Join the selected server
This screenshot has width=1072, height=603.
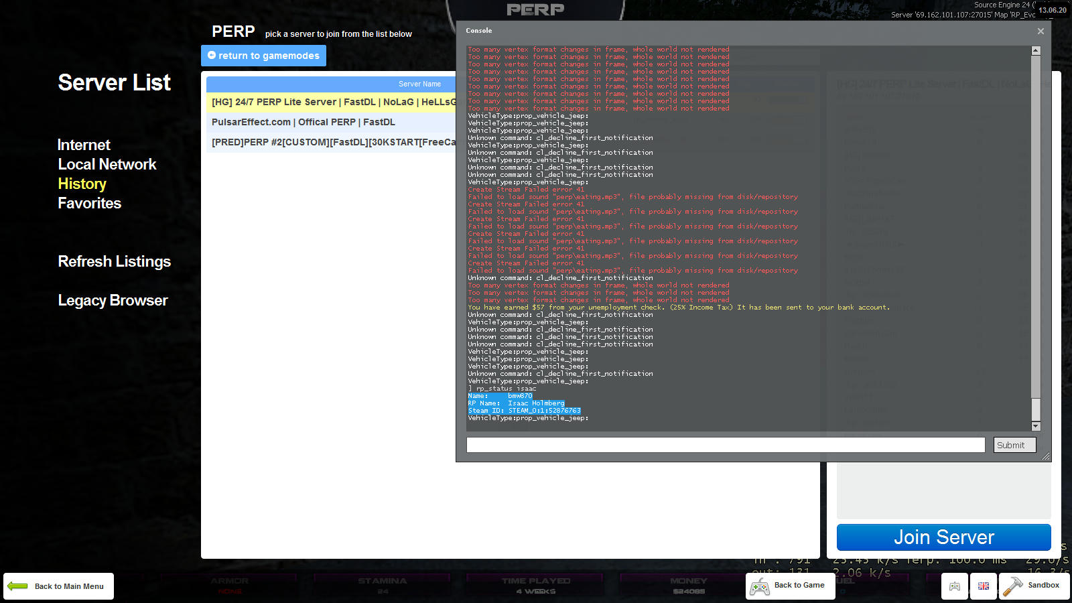pos(943,537)
